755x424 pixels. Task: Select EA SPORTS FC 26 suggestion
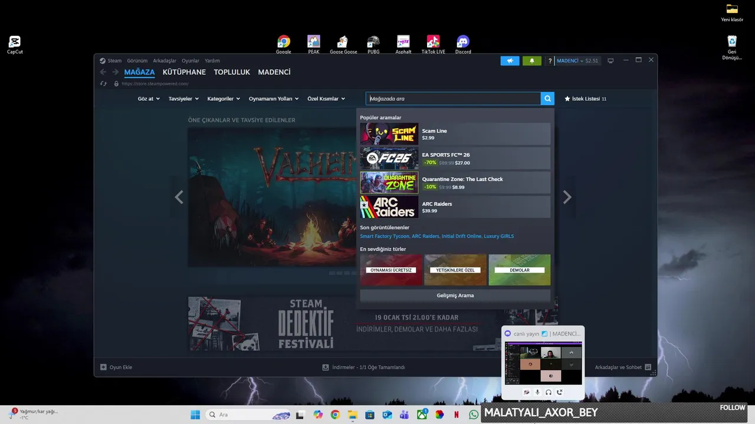point(455,158)
